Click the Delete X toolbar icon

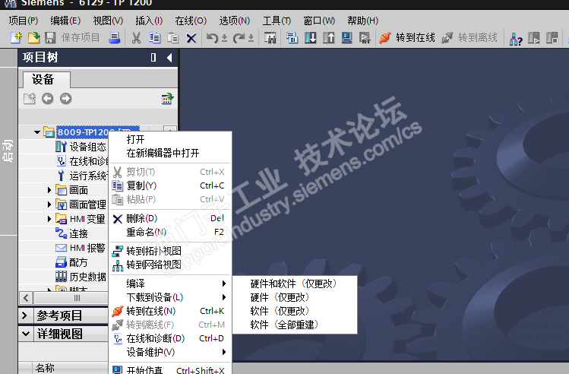click(x=191, y=38)
